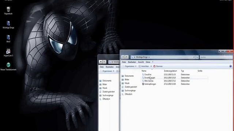
Task: Go forward in the Wichtige Dinge window
Action: (x=127, y=57)
